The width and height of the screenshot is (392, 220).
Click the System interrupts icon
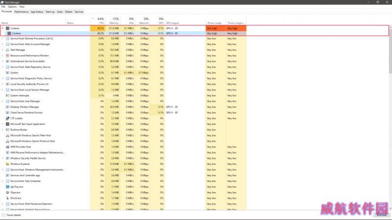click(7, 95)
